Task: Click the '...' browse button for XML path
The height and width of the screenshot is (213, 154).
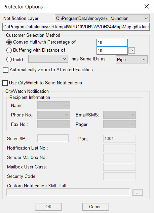Action: click(138, 192)
